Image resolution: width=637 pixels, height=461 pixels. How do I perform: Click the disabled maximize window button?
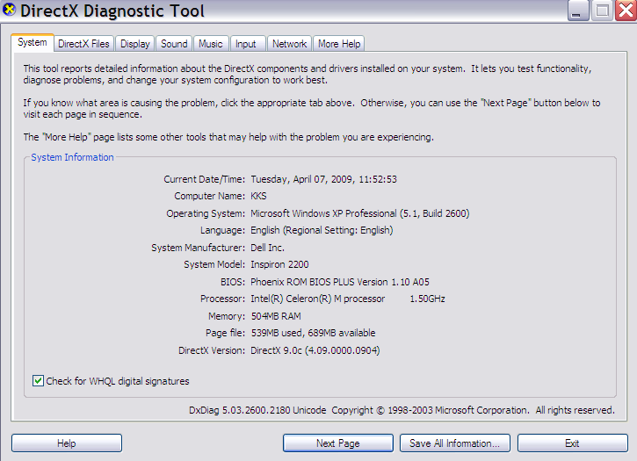601,11
